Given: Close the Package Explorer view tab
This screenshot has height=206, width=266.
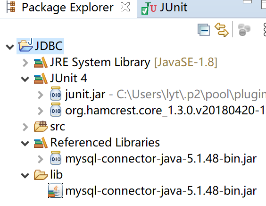Looking at the screenshot, I should [x=125, y=7].
